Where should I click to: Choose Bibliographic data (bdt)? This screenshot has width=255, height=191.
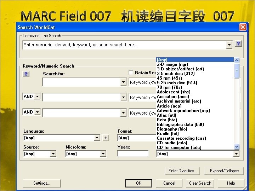tap(195, 125)
